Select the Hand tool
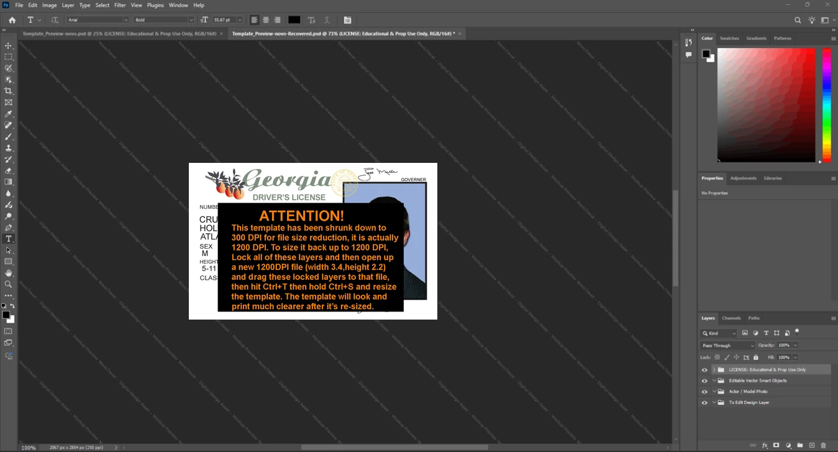838x452 pixels. point(9,273)
